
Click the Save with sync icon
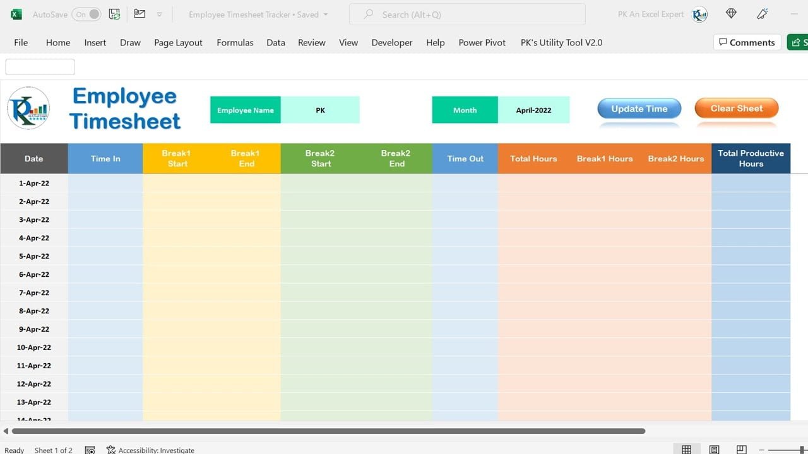[114, 14]
